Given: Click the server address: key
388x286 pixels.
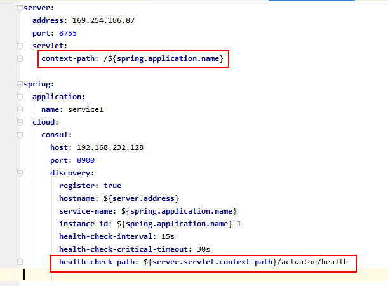Looking at the screenshot, I should 50,20.
